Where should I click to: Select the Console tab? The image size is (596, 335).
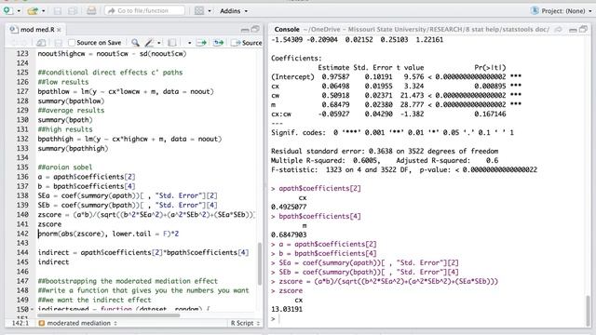click(287, 29)
